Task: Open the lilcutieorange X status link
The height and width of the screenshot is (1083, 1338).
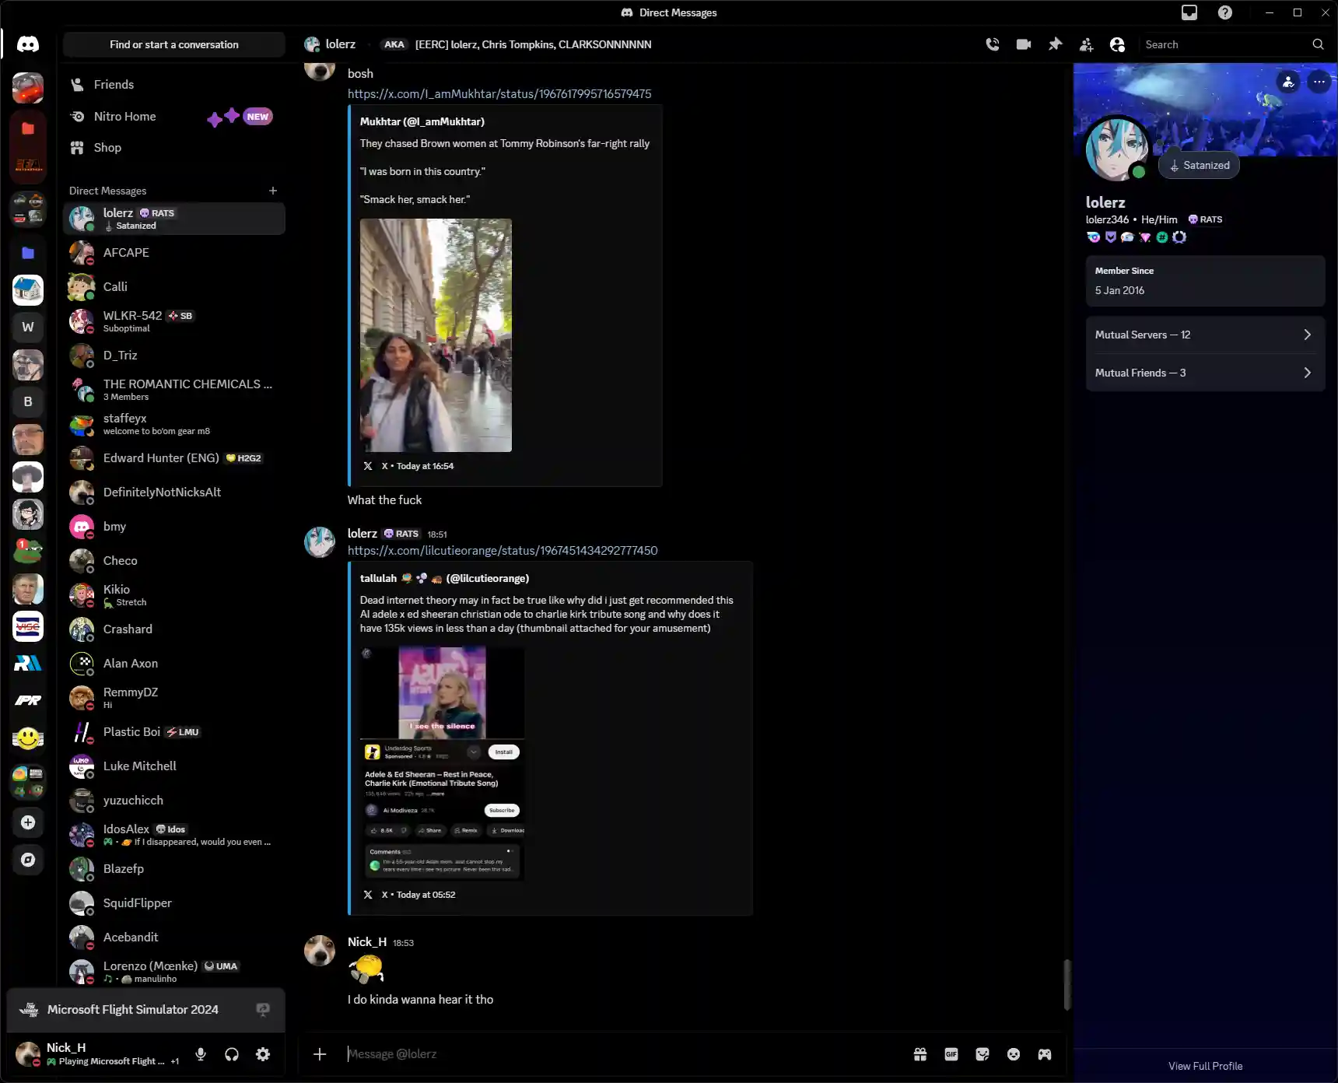Action: [503, 550]
